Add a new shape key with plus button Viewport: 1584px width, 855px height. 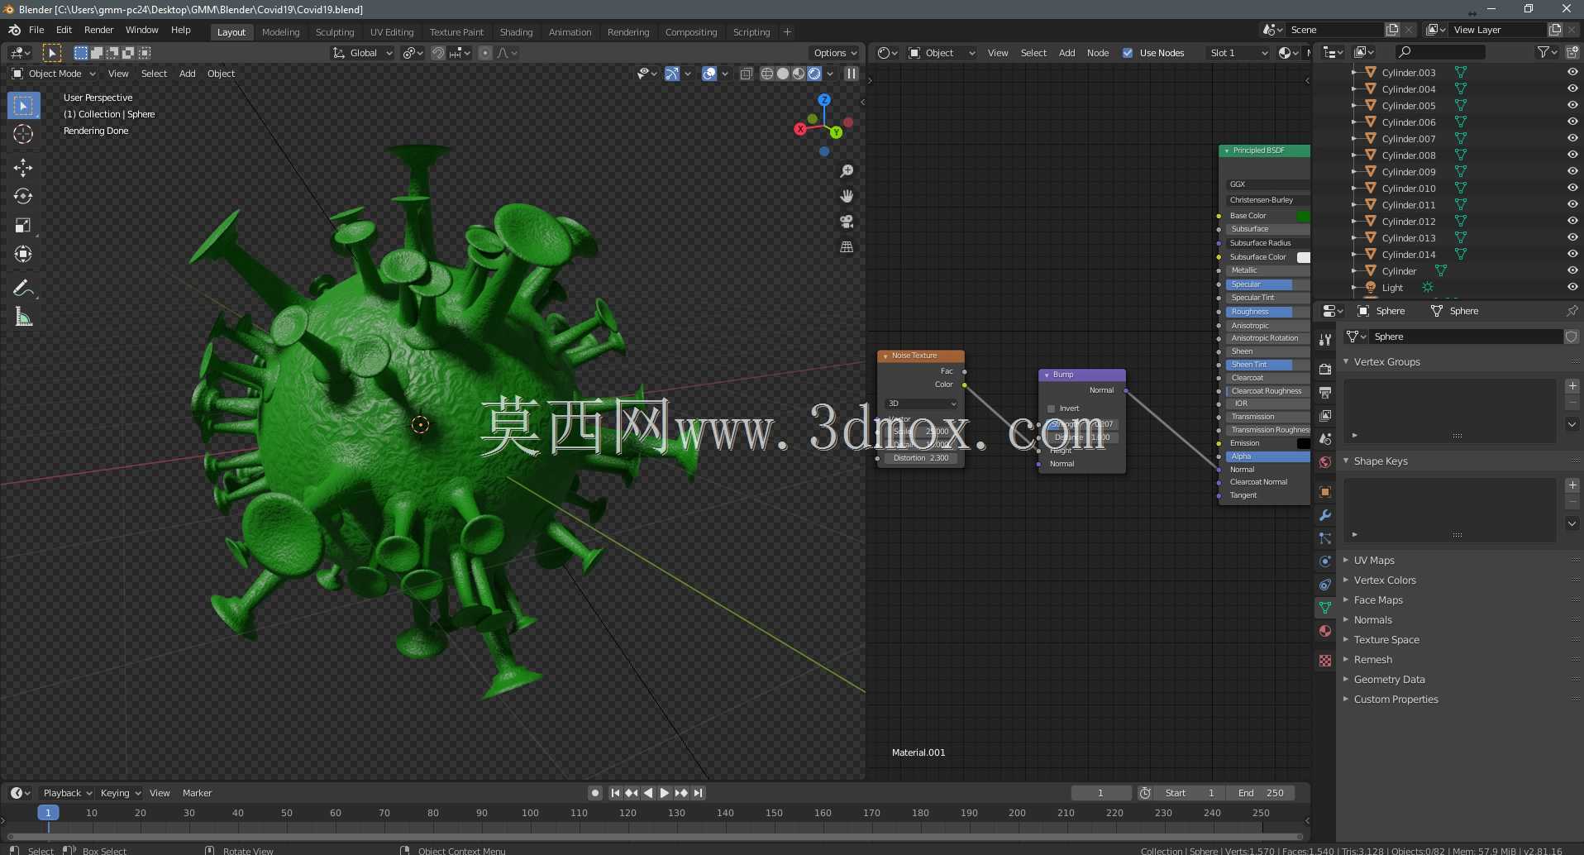(x=1572, y=485)
